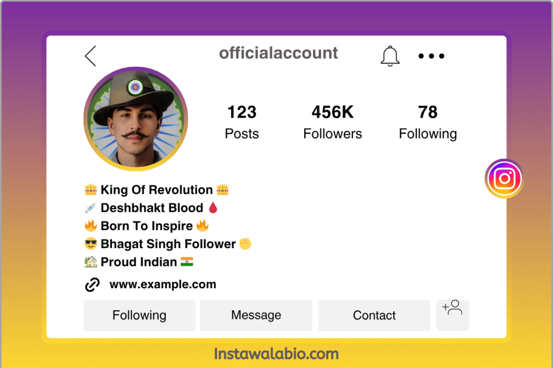
Task: Select the King Of Revolution bio line
Action: (x=157, y=190)
